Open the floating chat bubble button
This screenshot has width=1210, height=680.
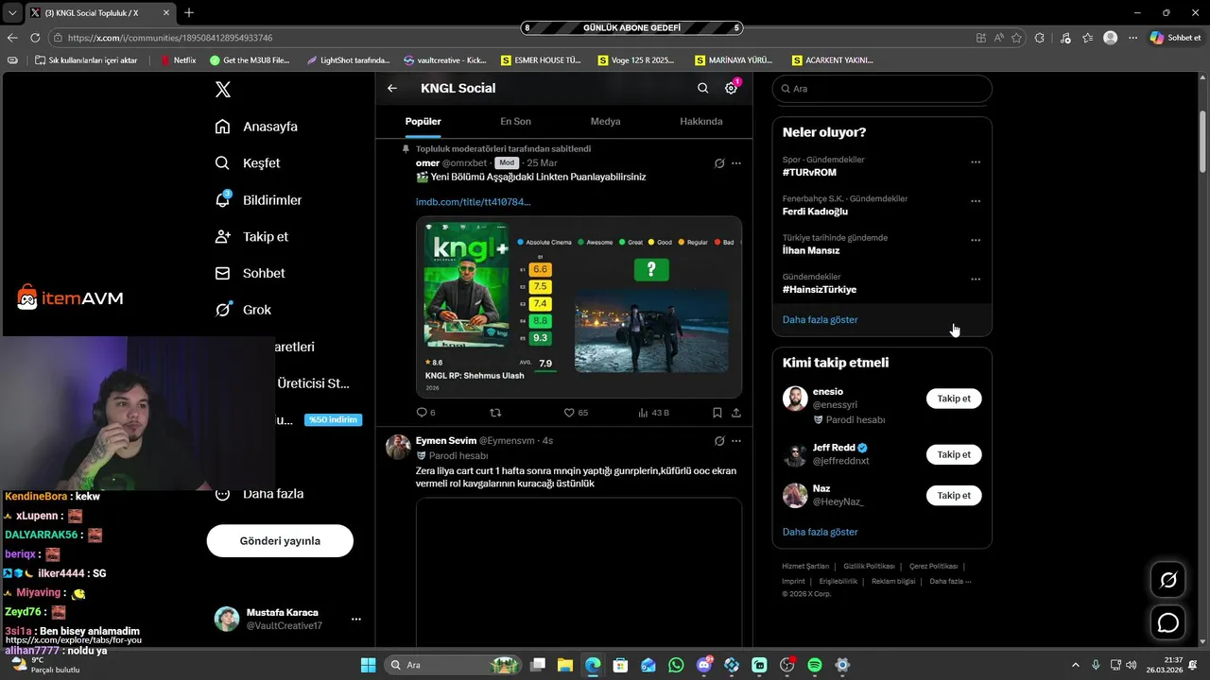click(x=1168, y=623)
